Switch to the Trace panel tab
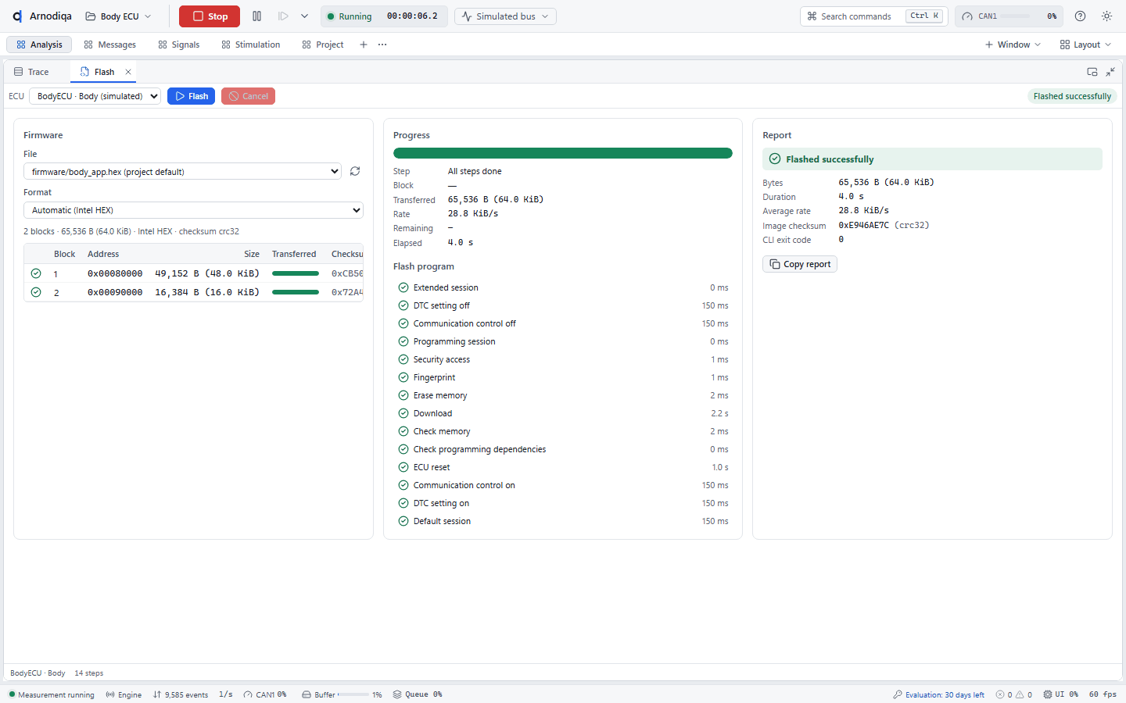1126x703 pixels. 31,72
